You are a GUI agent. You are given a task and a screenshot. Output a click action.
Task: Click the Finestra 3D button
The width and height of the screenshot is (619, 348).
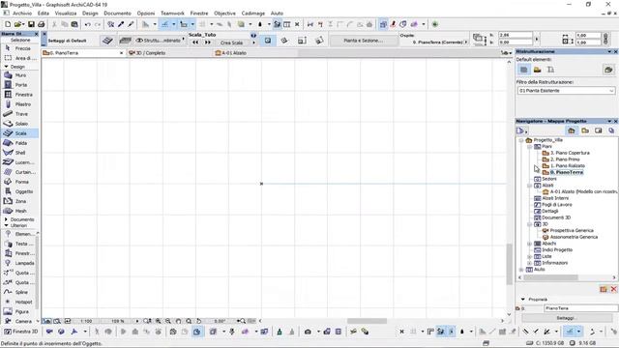[21, 332]
